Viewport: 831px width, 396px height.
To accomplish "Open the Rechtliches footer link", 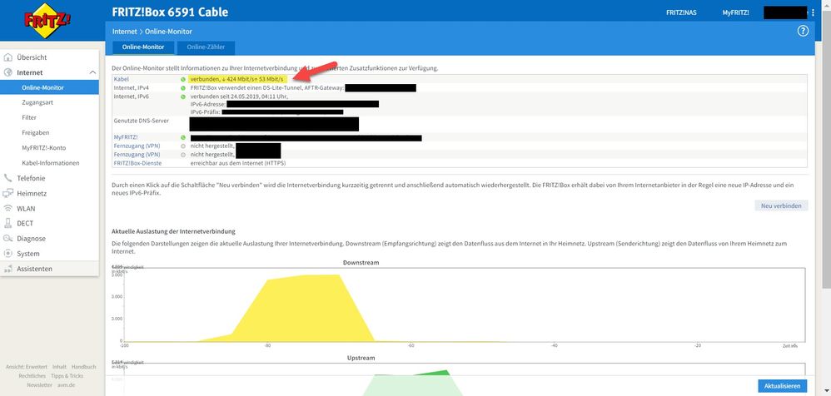I will (32, 376).
